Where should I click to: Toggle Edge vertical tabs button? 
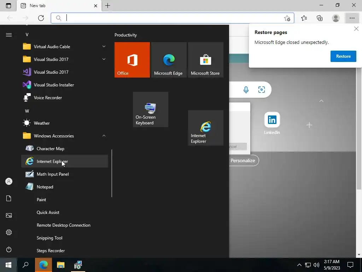coord(8,6)
